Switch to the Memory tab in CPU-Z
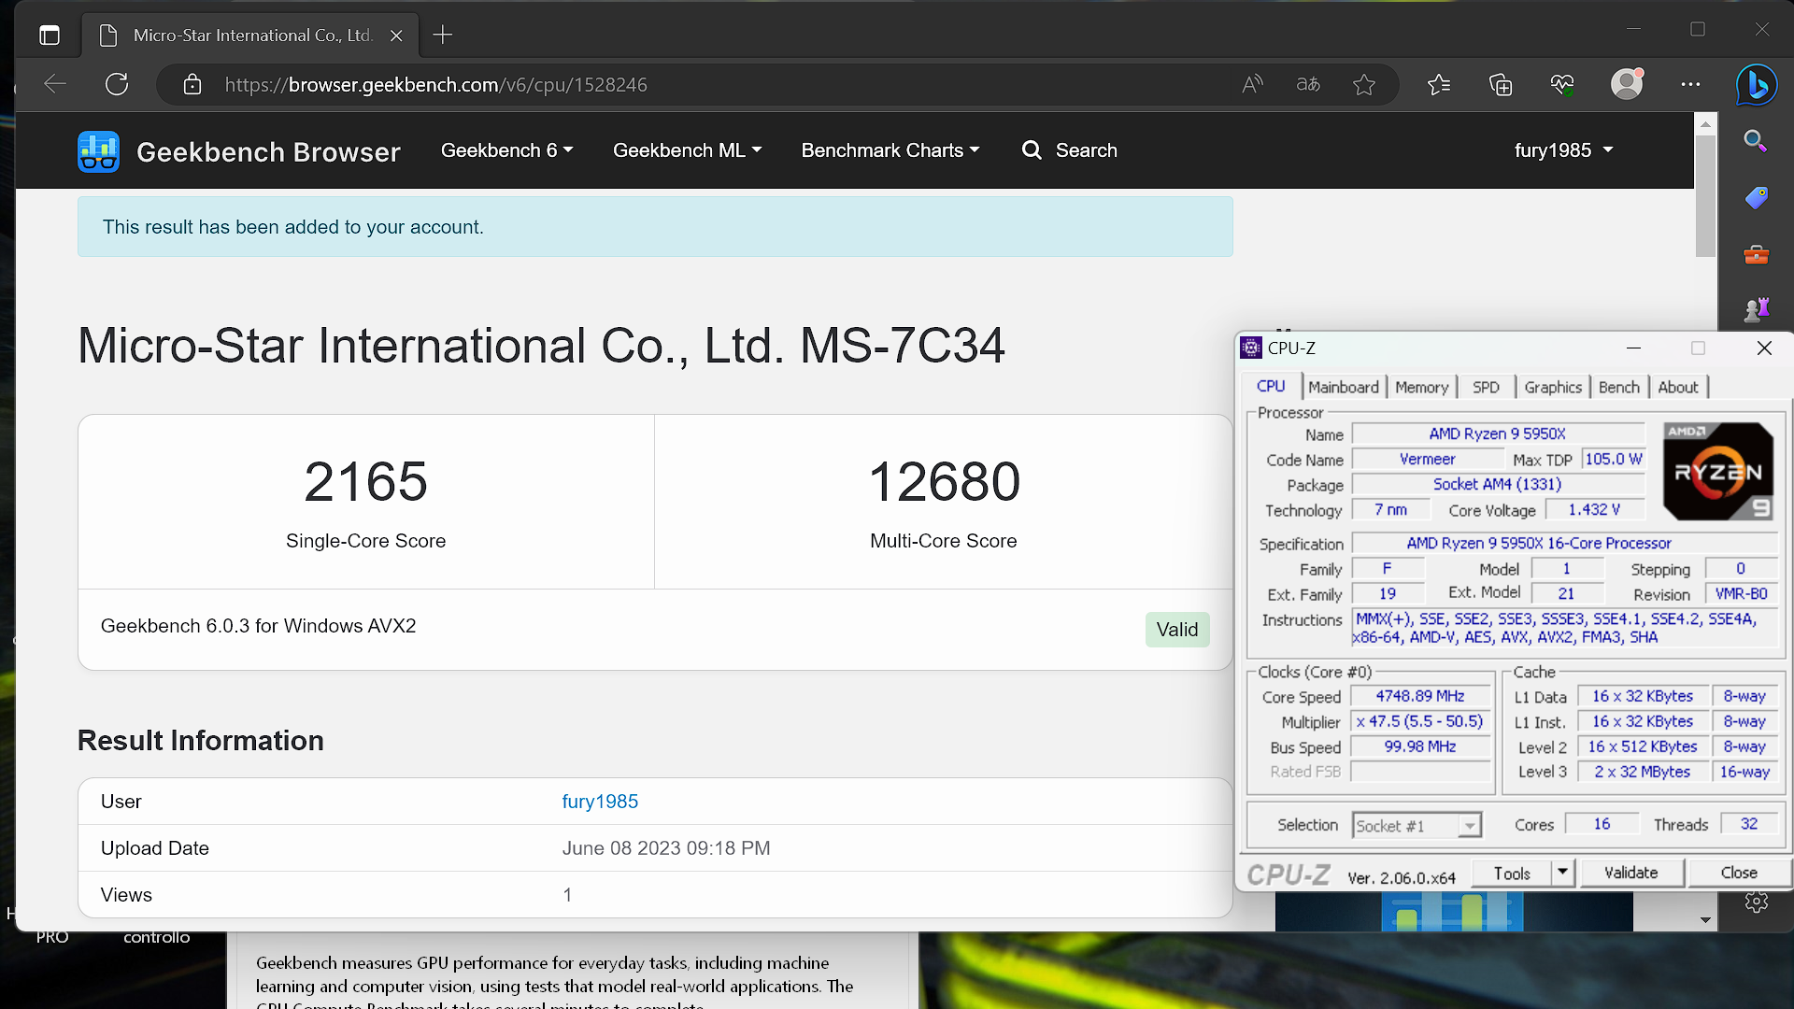Viewport: 1794px width, 1009px height. [1421, 388]
